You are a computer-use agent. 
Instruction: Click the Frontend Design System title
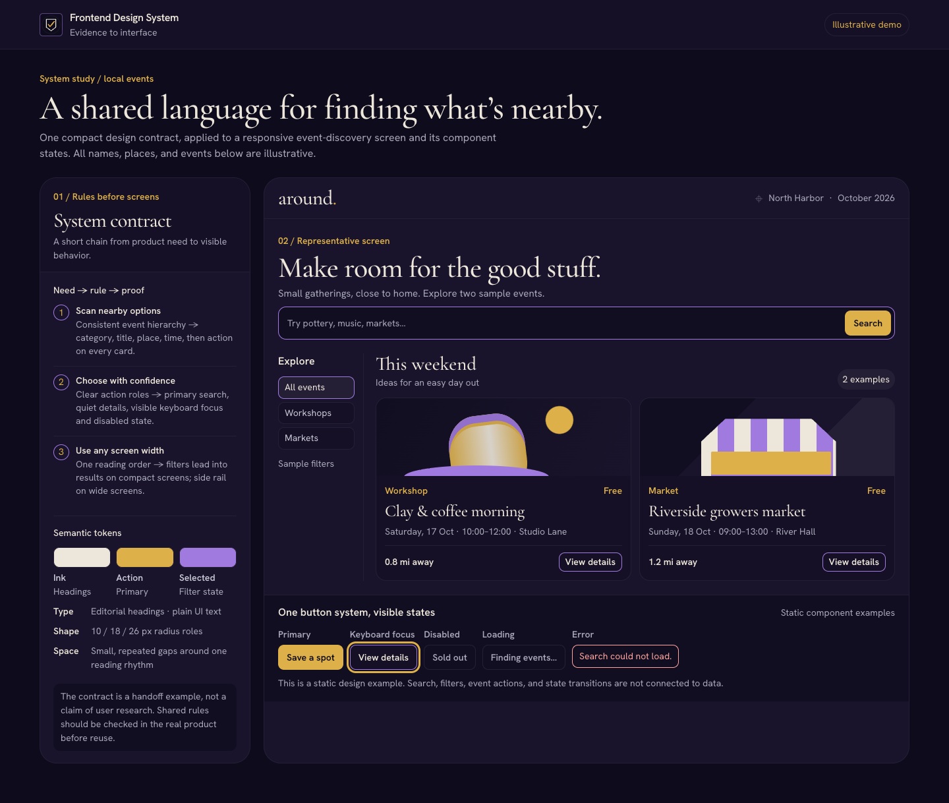[124, 18]
